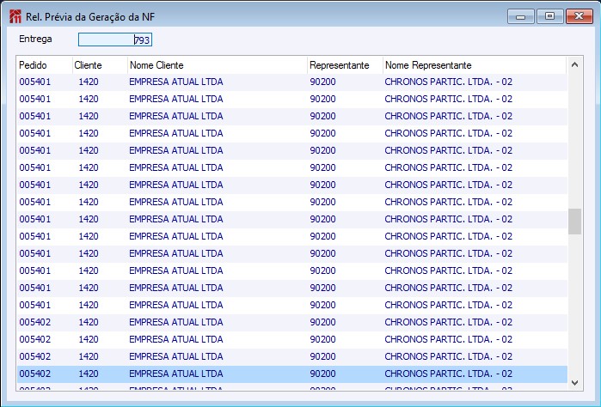Click the Nome Representante column header
This screenshot has width=601, height=407.
click(x=475, y=65)
